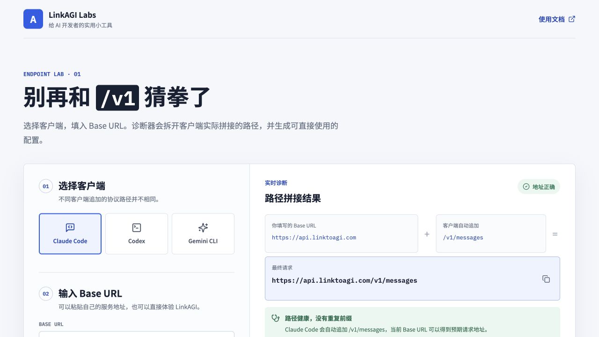This screenshot has width=599, height=337.
Task: Click the final URL https://api.linktoagi.com/v1/messages
Action: tap(344, 280)
